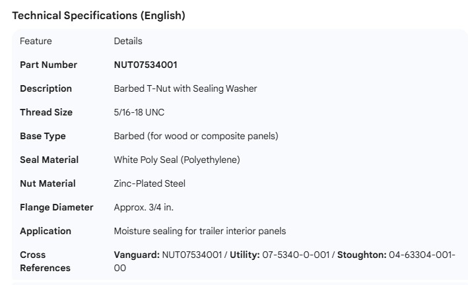Image resolution: width=468 pixels, height=285 pixels.
Task: Click the Feature column header
Action: (36, 41)
